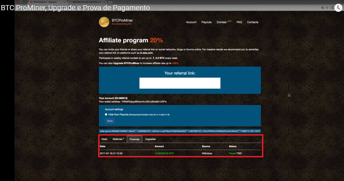Open the Contest HOT navigation link

[x=224, y=22]
